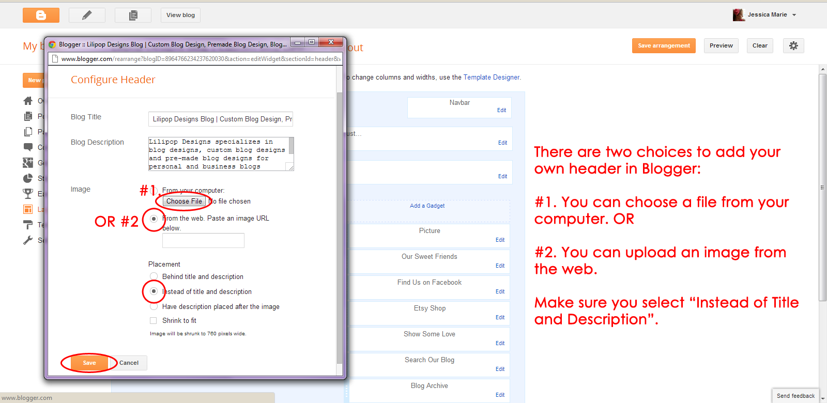This screenshot has width=827, height=403.
Task: Click the page scrollbar up arrow
Action: point(822,69)
